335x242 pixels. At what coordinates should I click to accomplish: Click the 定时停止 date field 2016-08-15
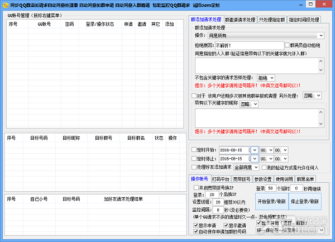pos(234,159)
